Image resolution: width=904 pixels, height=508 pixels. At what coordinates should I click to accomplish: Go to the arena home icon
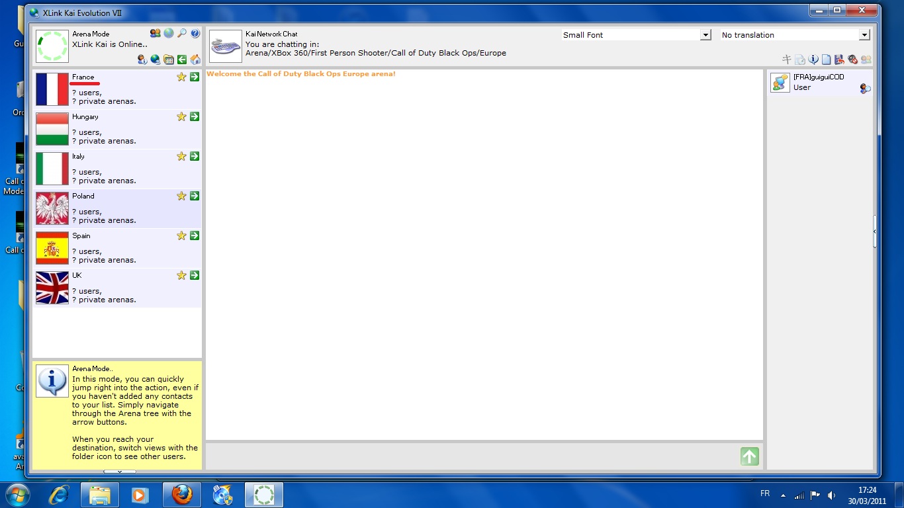195,60
